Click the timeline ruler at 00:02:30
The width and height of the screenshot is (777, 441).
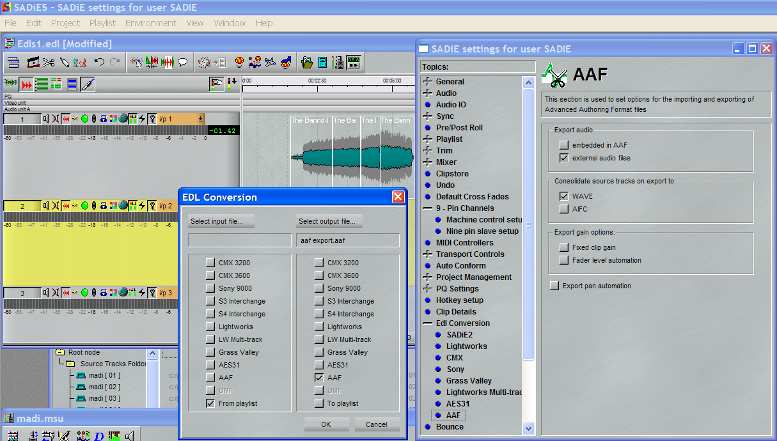pos(317,81)
